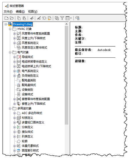Select the 分类定义 tree item
The height and width of the screenshot is (160, 131).
(27, 127)
